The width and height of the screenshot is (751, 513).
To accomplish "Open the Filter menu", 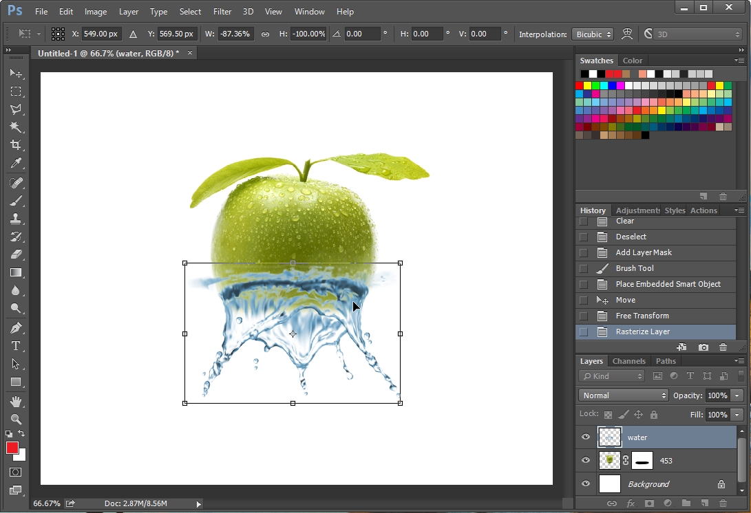I will tap(222, 12).
